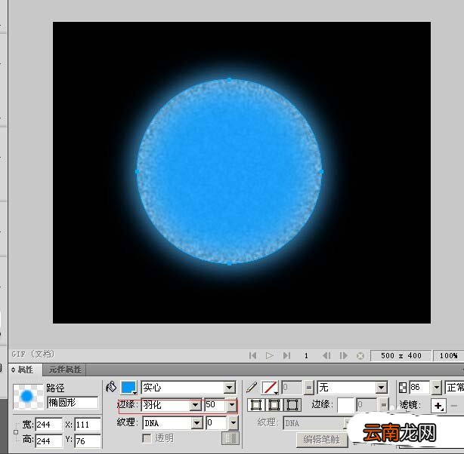Click the opacity field showing 86
464x454 pixels.
(420, 387)
